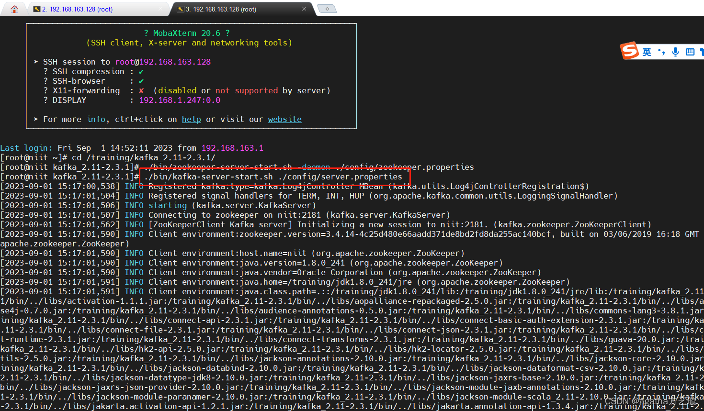This screenshot has height=411, width=704.
Task: Click the MobaXterm 20.6 title text
Action: click(187, 33)
